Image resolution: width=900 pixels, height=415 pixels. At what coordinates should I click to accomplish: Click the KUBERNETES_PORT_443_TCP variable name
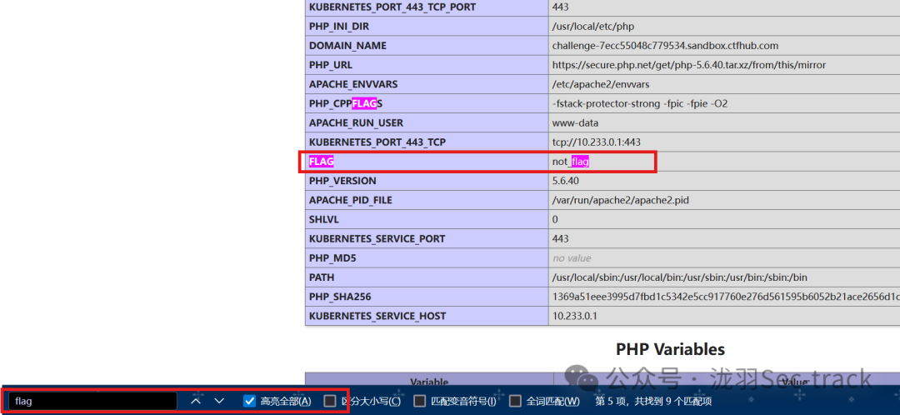point(377,142)
